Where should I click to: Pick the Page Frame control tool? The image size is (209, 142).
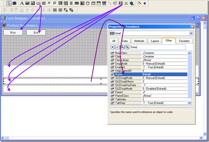(93, 3)
